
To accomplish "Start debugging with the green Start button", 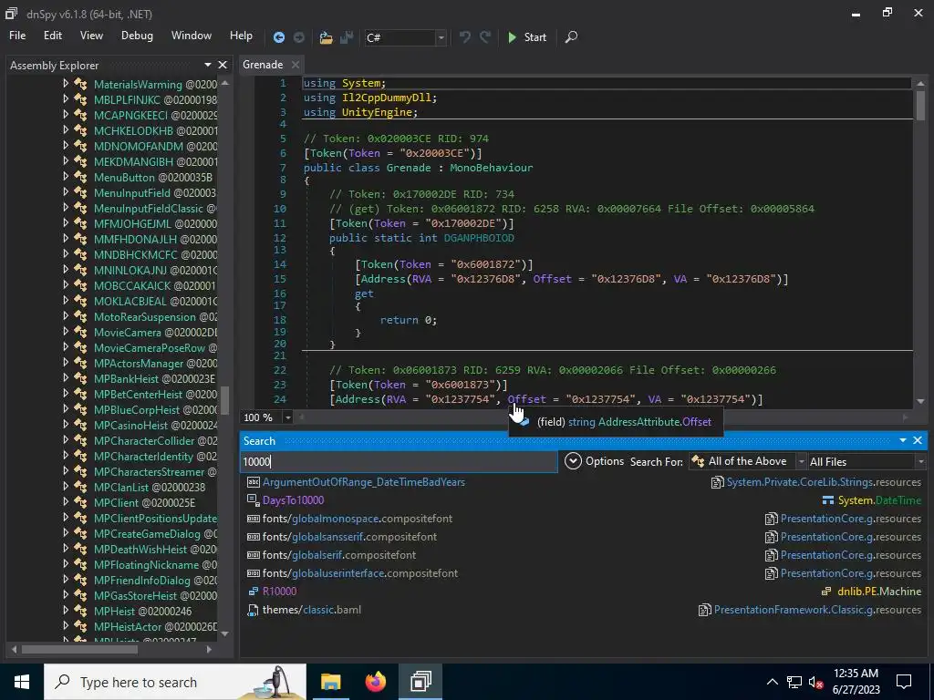I will [x=527, y=36].
